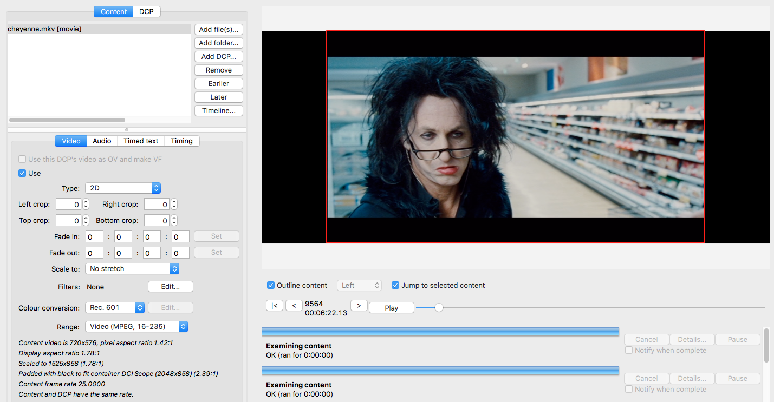Click the first Fade in time field

[94, 236]
